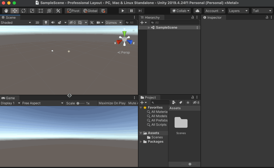Open scene grid settings dropdown arrow

[86, 23]
